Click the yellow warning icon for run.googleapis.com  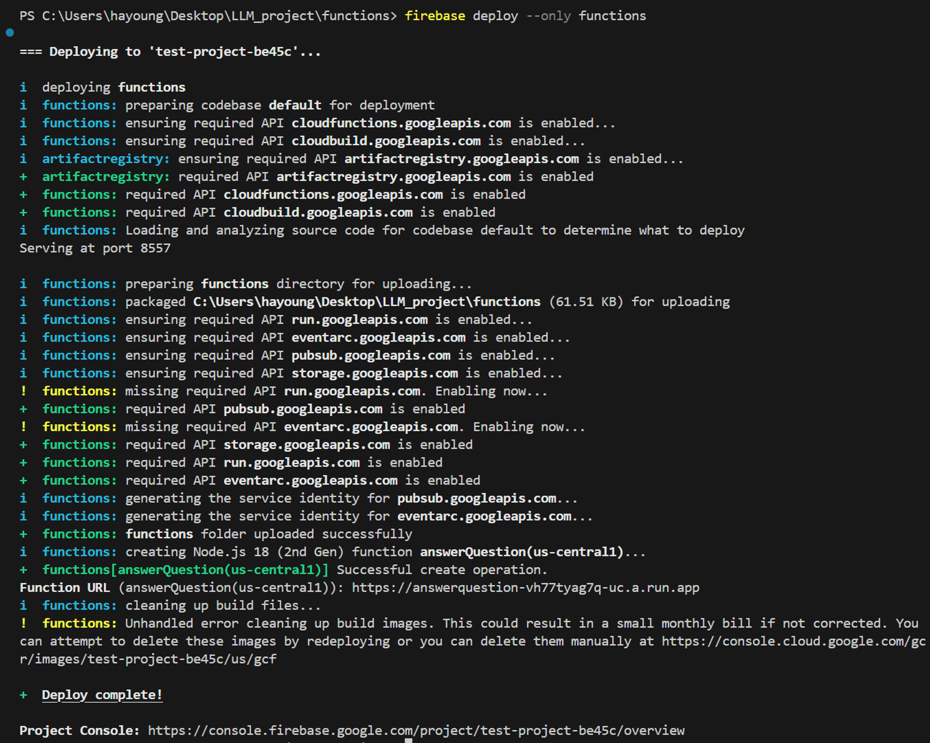coord(23,391)
